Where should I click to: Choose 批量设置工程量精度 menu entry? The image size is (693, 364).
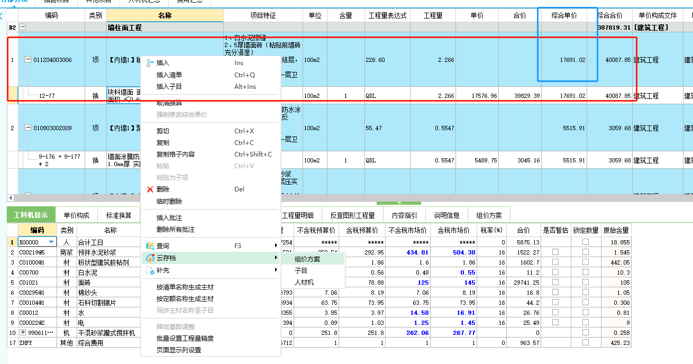pyautogui.click(x=210, y=338)
